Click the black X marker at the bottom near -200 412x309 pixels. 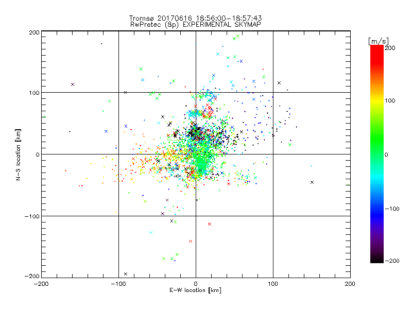pos(126,274)
